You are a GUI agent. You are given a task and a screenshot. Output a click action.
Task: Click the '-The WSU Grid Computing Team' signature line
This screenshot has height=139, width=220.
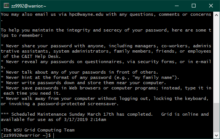(x=38, y=130)
